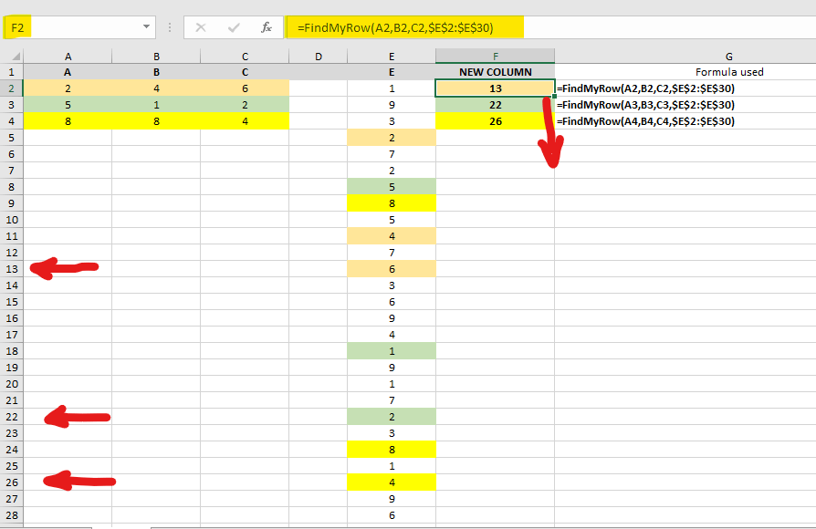The image size is (816, 529).
Task: Select row 1 header
Action: tap(12, 72)
